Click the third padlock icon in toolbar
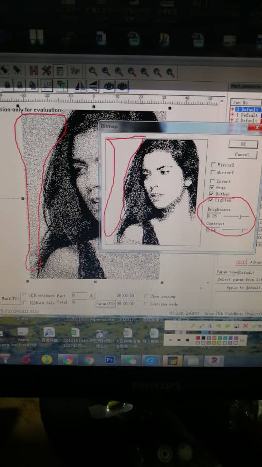 click(x=32, y=86)
